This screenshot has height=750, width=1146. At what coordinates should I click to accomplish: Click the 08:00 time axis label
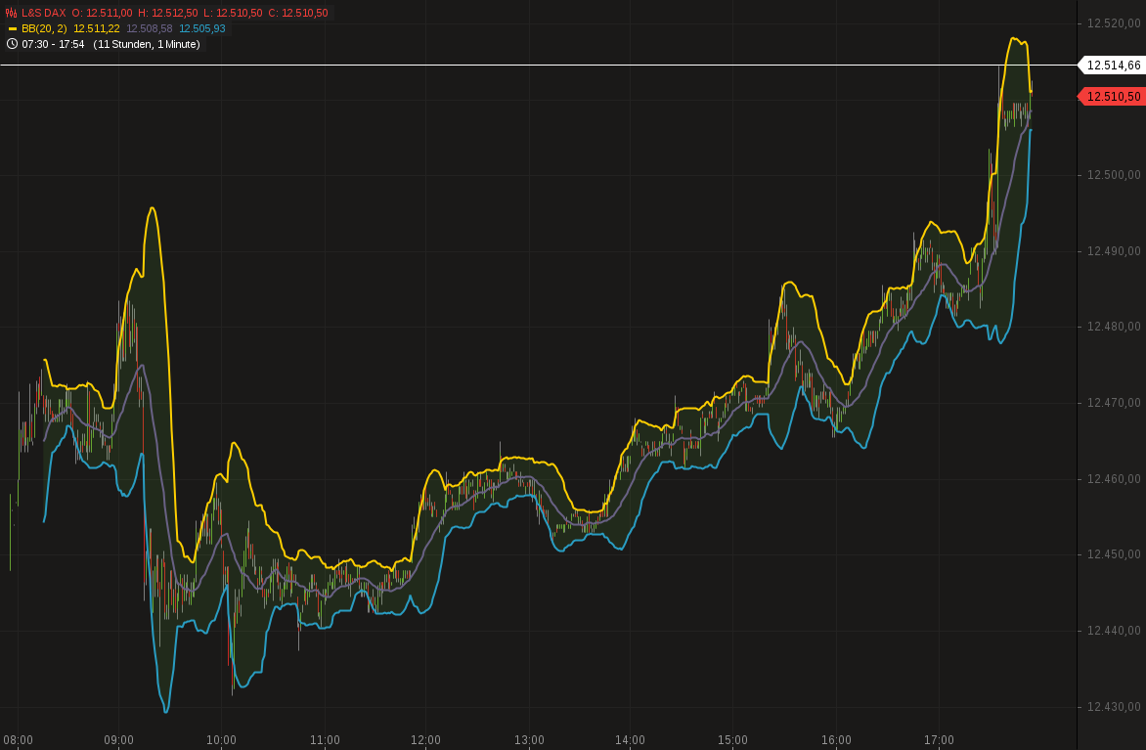[18, 740]
